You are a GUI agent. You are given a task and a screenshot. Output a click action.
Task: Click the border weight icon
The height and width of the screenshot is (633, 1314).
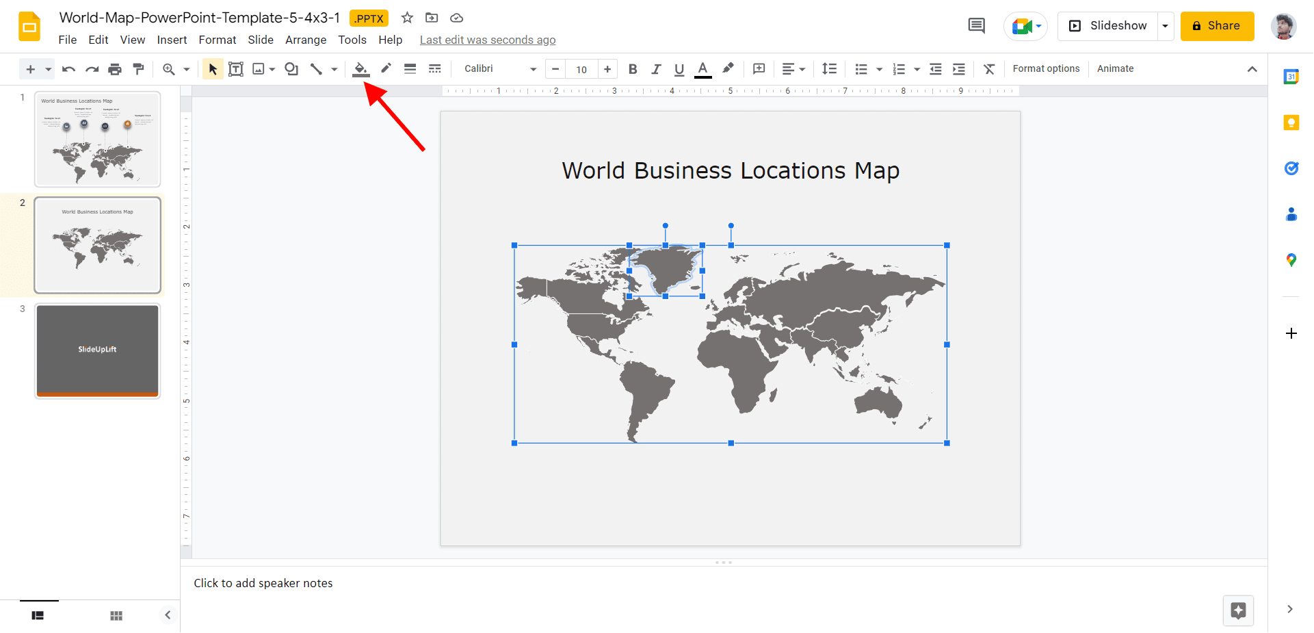(410, 68)
